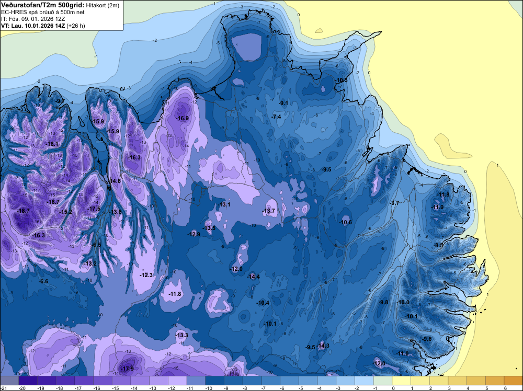Click the -15.2 temperature label
523x391 pixels.
coord(66,212)
